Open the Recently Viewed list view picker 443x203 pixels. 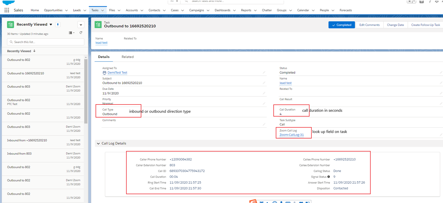click(51, 25)
